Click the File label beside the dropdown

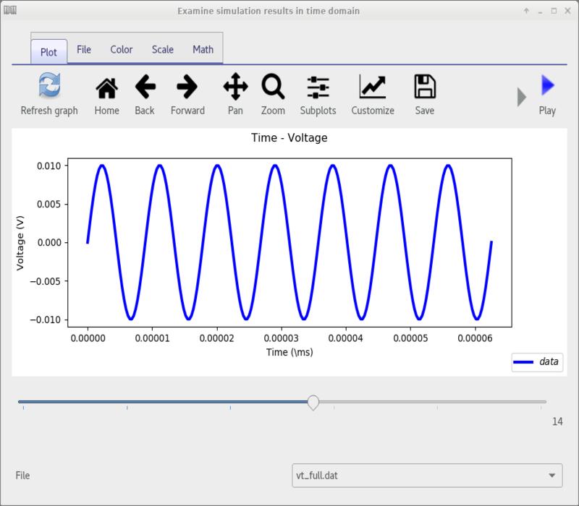pyautogui.click(x=22, y=476)
